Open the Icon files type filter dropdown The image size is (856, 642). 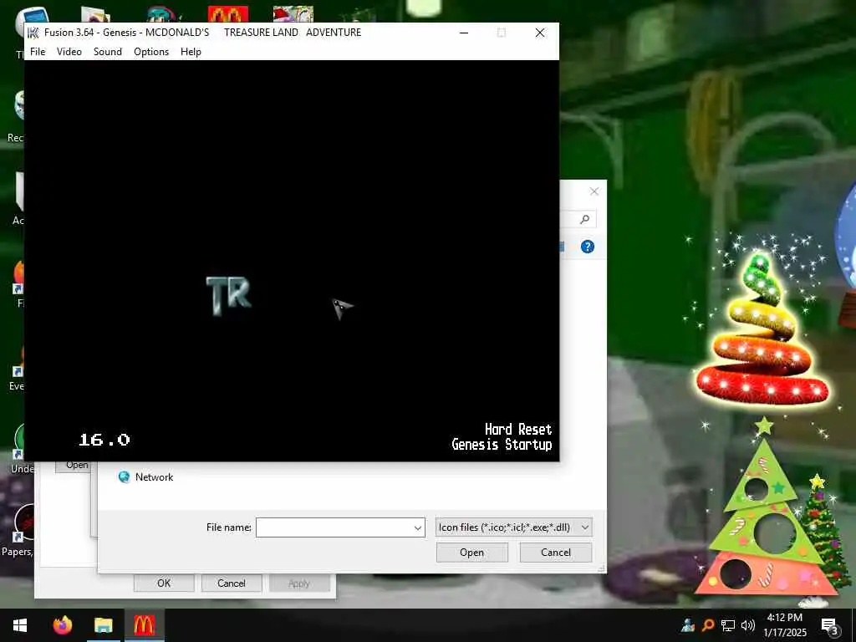pos(514,527)
